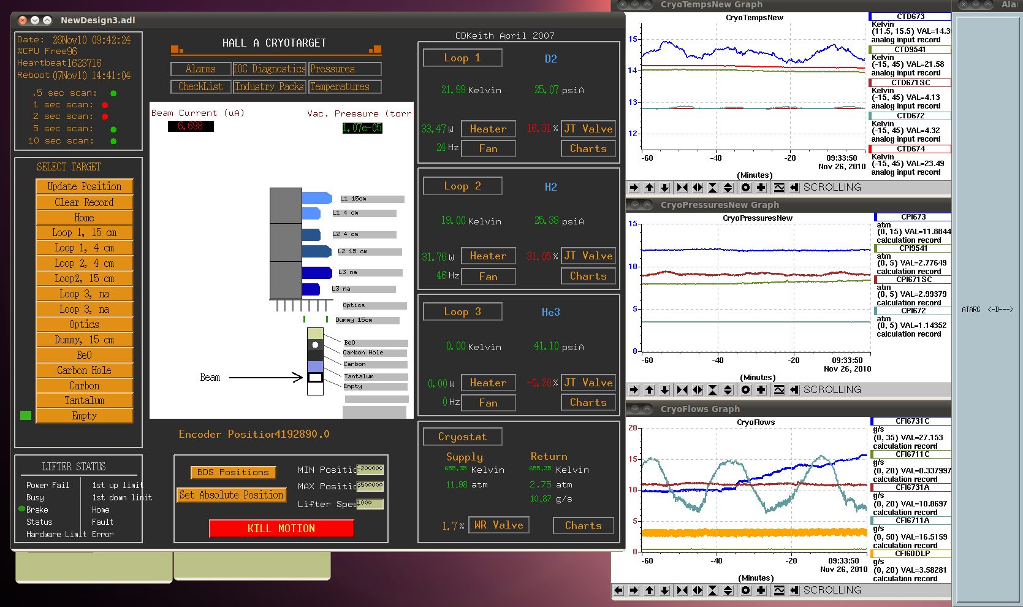Click curve display icon in CryoTempsNew toolbar
Screen dimensions: 1023x607
click(x=779, y=188)
